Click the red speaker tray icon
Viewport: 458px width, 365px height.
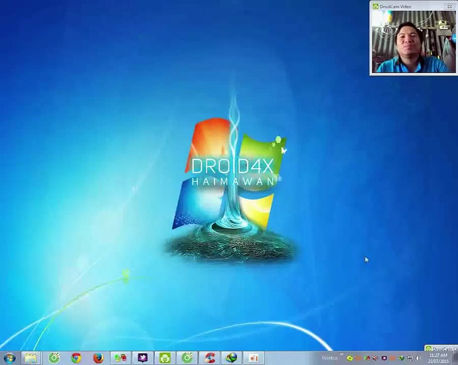tap(375, 358)
